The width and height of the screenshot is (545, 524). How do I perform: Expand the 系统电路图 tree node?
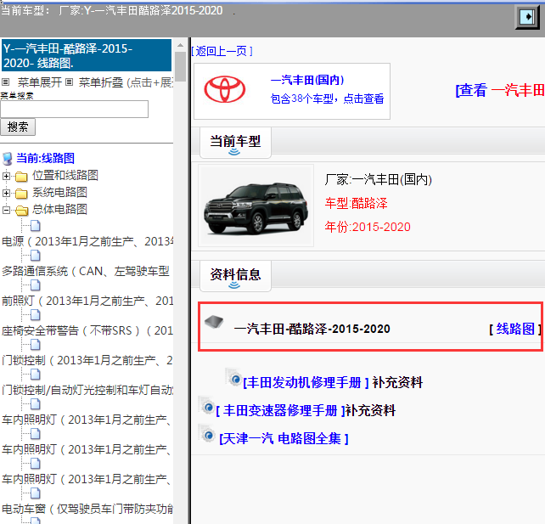point(6,193)
